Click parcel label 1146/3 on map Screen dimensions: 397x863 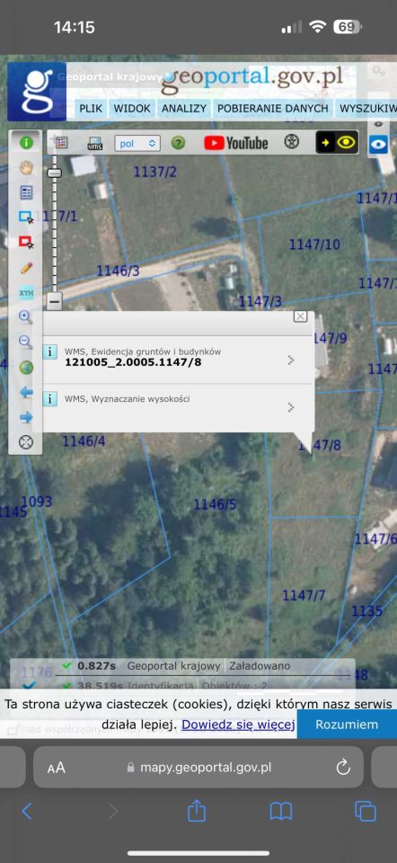(x=118, y=271)
